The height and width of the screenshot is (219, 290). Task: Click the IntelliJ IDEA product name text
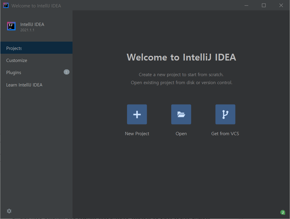pos(32,24)
